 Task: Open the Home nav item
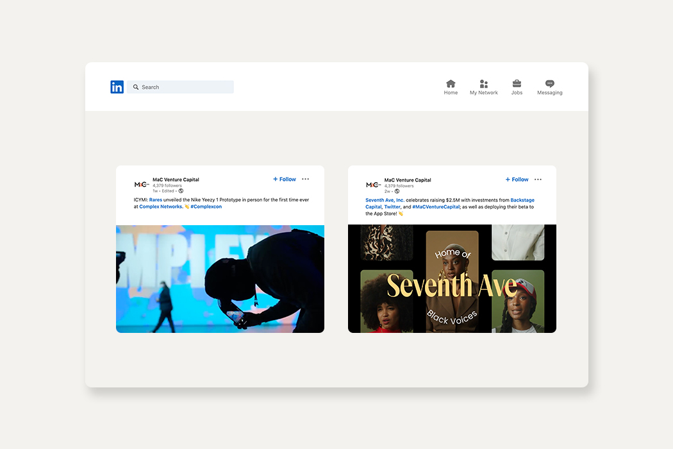(451, 87)
